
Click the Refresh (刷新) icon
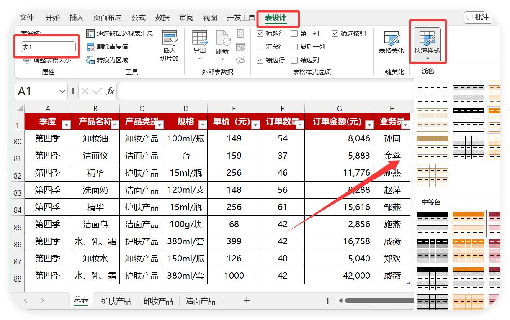(x=223, y=38)
